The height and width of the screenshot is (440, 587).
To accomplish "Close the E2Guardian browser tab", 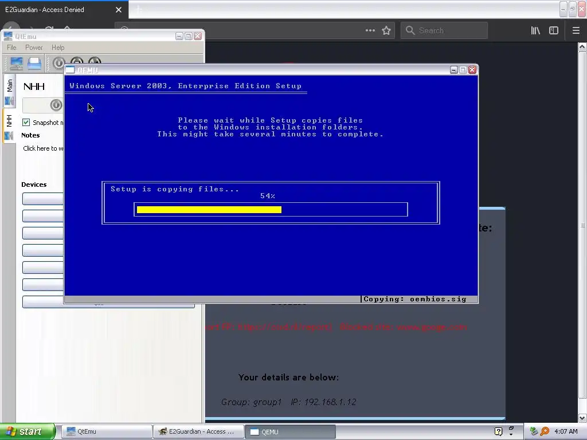I will 119,10.
